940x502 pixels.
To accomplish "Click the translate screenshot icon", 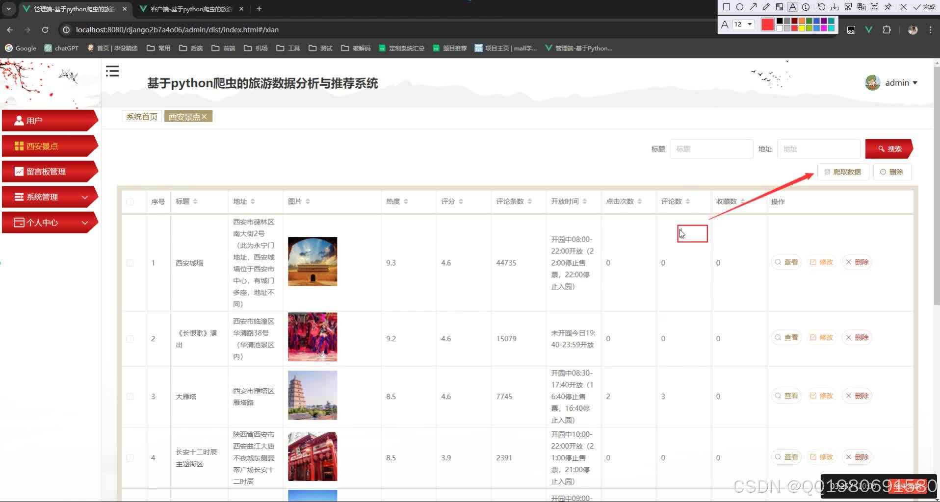I will (861, 7).
